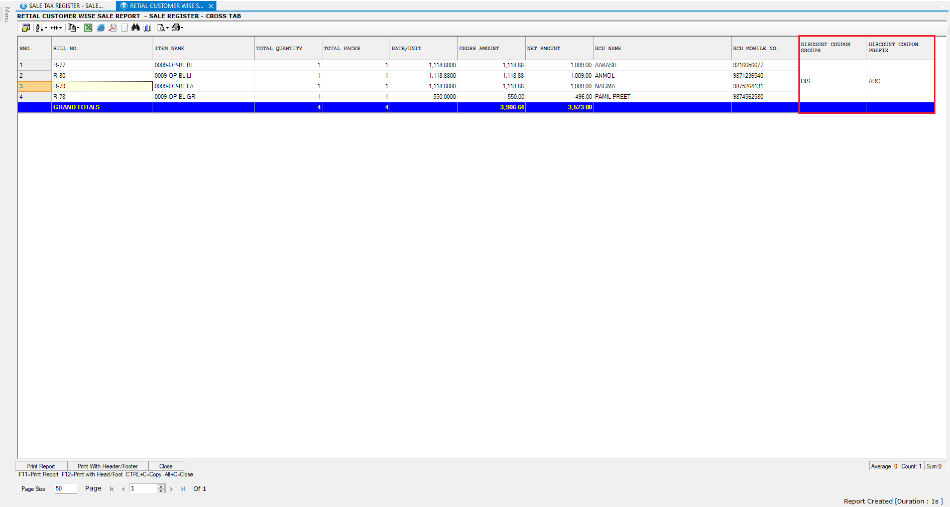The width and height of the screenshot is (950, 507).
Task: Open the printer icon dropdown
Action: 182,28
